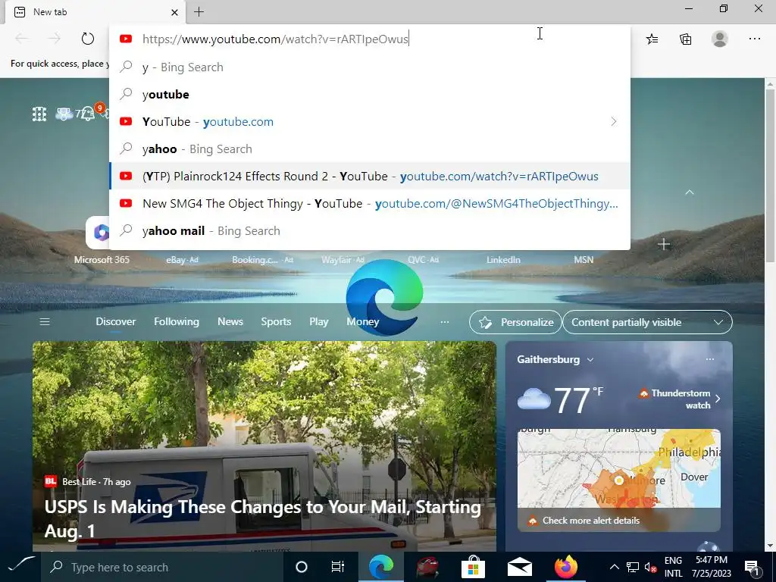This screenshot has width=776, height=582.
Task: Switch to the Sports feed tab
Action: point(276,321)
